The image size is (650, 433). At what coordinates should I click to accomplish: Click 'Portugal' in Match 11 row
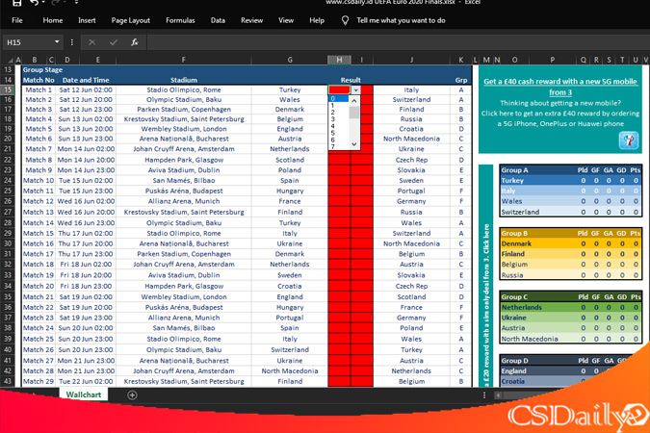[411, 191]
